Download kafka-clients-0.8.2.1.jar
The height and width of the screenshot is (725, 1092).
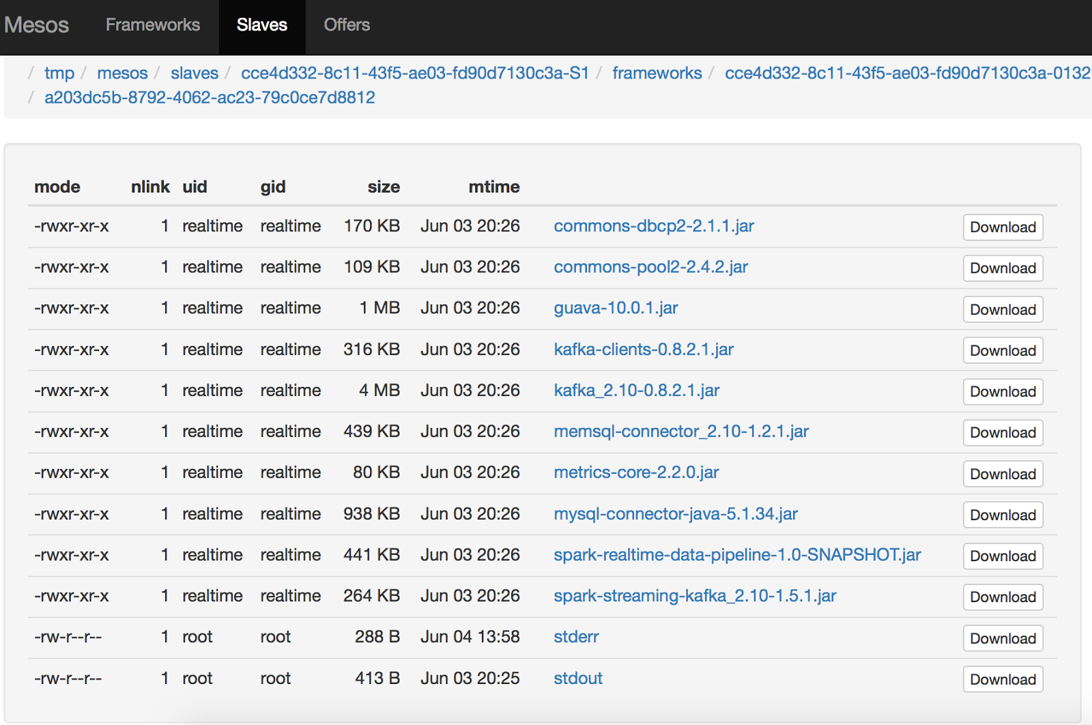(1002, 350)
